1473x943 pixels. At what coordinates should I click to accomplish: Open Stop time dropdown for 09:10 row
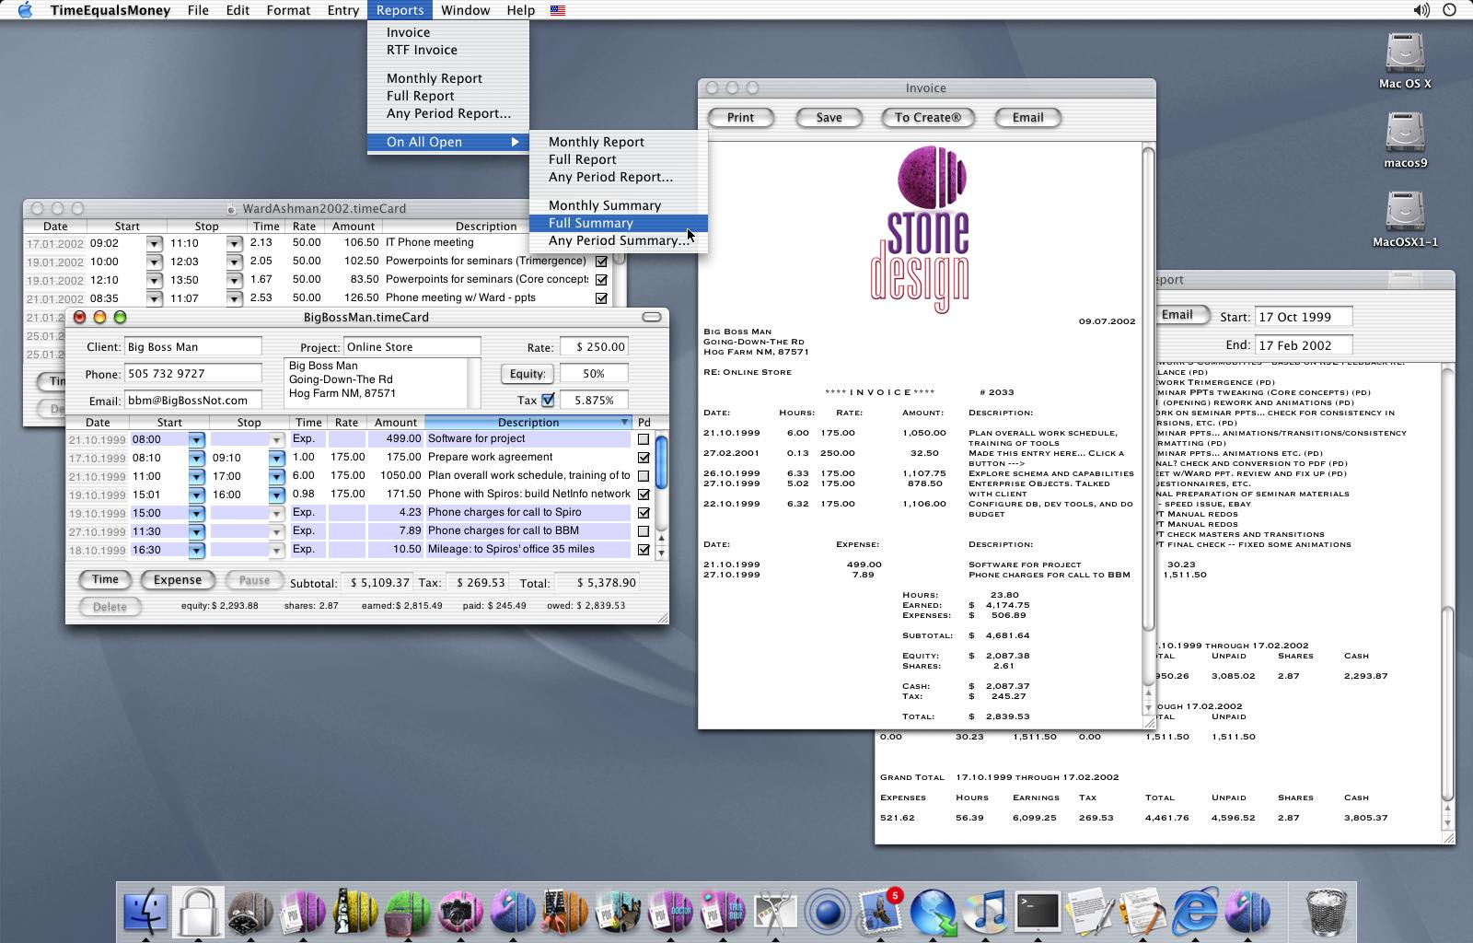(x=276, y=459)
